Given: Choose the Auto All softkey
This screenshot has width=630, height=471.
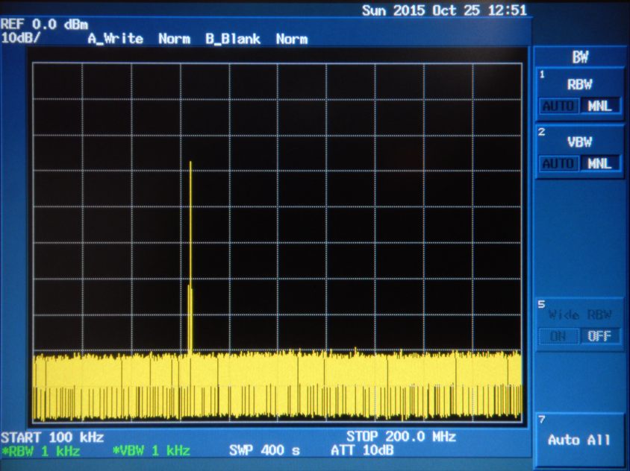Looking at the screenshot, I should (x=579, y=440).
